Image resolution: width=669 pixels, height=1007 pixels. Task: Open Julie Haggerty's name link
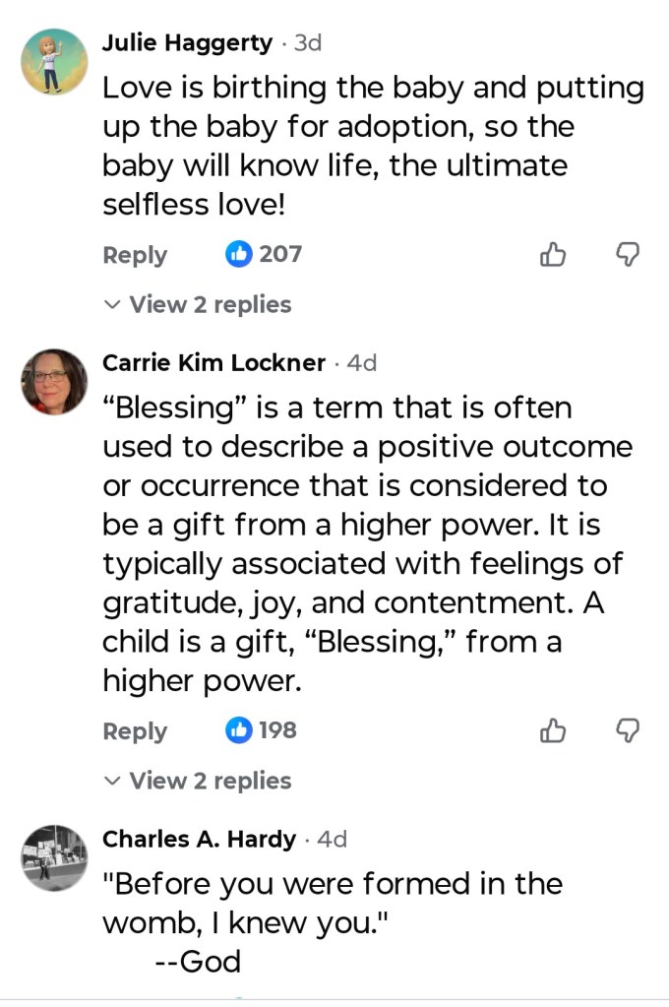tap(187, 43)
